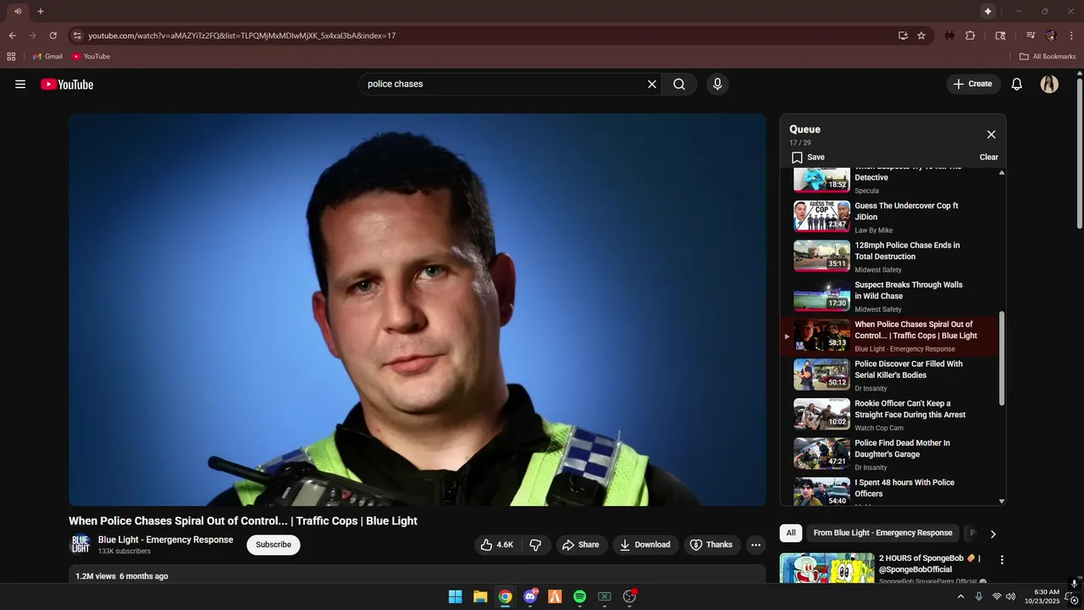Play Police Discover Car Filled With Serial Killer's Bodies
Screen dimensions: 1084x610
[x=888, y=374]
